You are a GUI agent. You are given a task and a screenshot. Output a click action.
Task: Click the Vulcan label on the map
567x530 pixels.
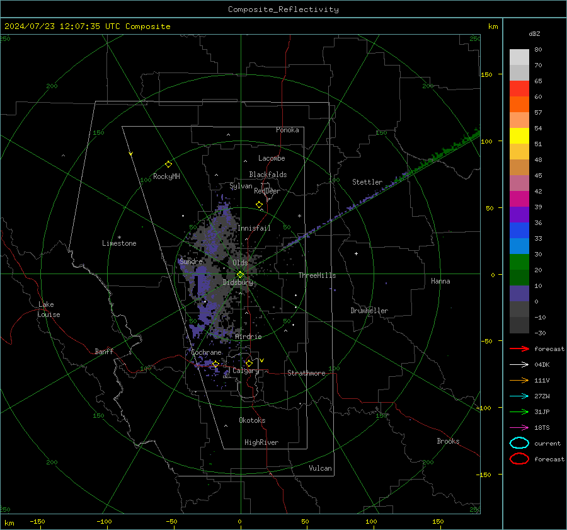point(320,468)
